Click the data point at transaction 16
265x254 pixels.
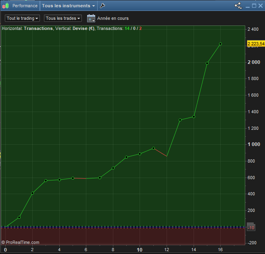[x=220, y=44]
